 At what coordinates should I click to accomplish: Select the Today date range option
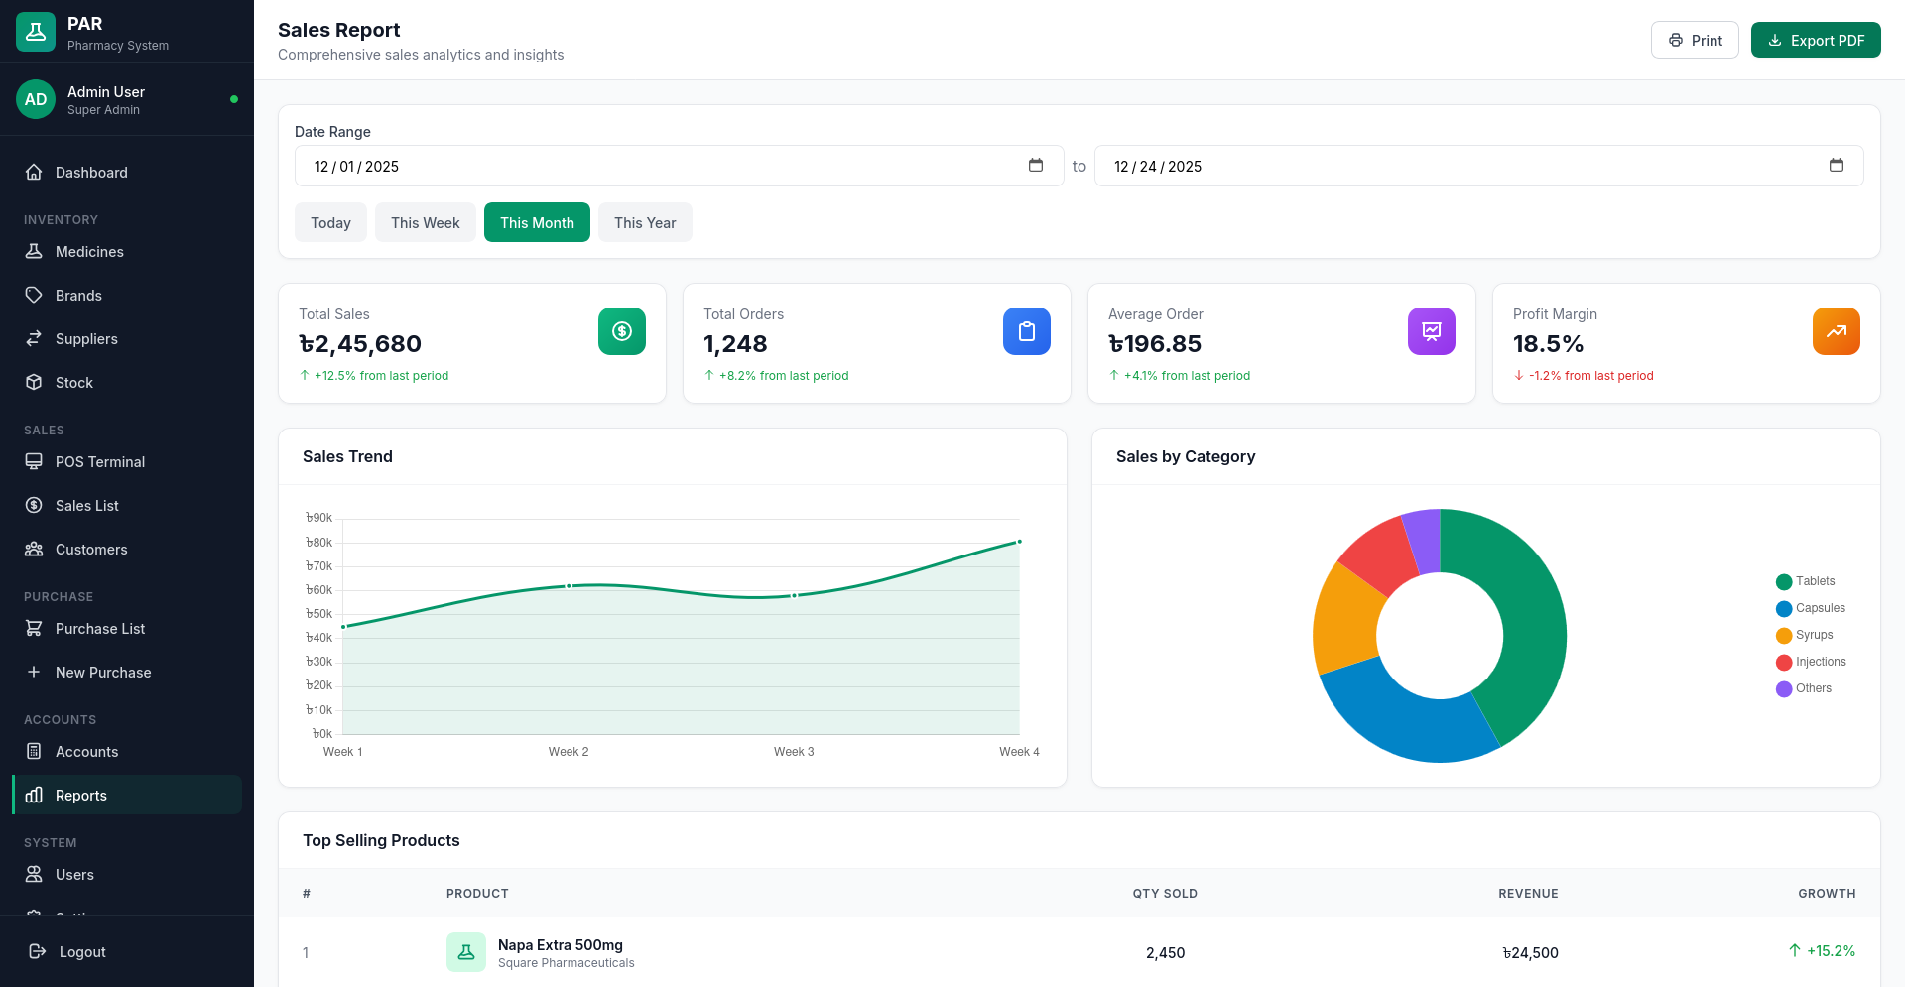point(330,222)
